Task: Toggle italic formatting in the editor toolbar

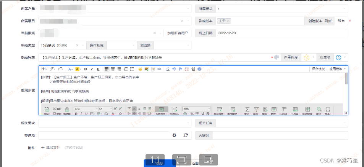Action: click(x=92, y=69)
